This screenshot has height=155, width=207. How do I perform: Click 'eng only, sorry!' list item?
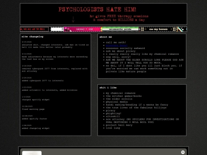point(118,57)
